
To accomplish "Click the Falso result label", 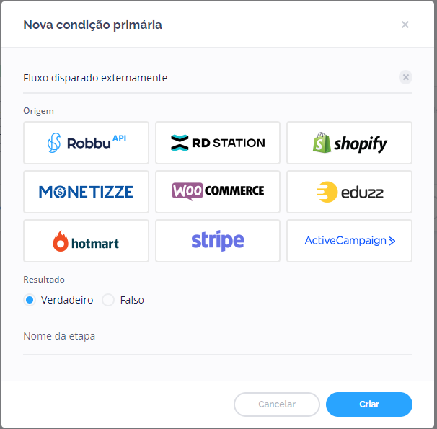I will pyautogui.click(x=132, y=300).
